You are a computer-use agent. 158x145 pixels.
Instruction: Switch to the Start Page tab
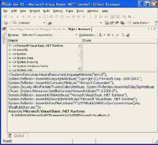click(x=17, y=29)
